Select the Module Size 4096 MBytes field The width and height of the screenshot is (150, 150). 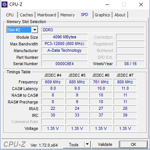click(64, 37)
